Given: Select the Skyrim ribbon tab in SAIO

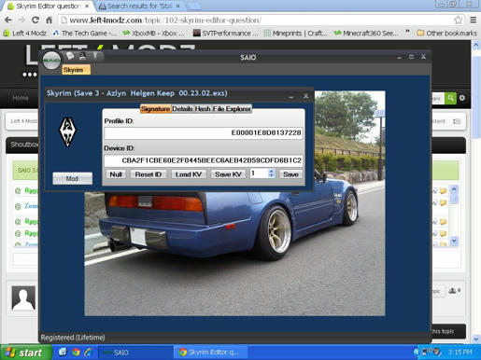Looking at the screenshot, I should click(76, 70).
